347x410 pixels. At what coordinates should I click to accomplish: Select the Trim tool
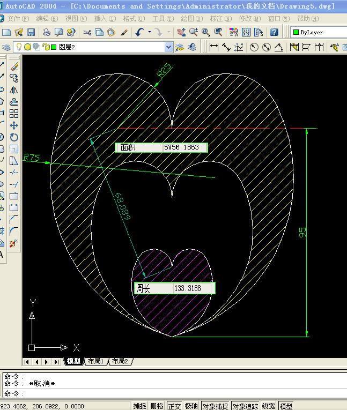pyautogui.click(x=14, y=173)
